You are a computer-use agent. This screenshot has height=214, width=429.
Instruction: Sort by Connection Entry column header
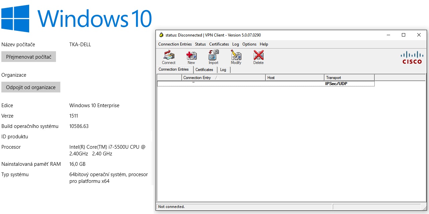[x=224, y=78]
